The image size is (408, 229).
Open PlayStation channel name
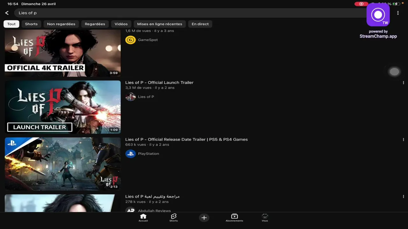[149, 154]
